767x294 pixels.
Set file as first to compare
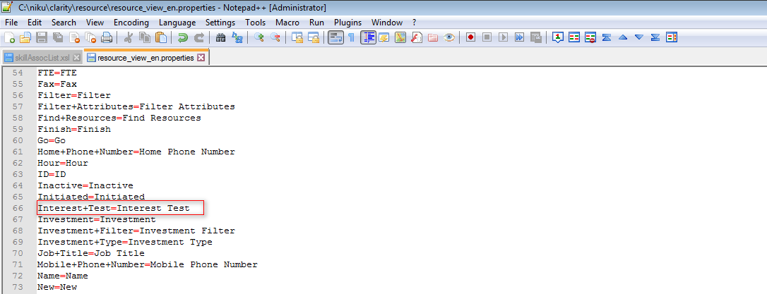558,37
